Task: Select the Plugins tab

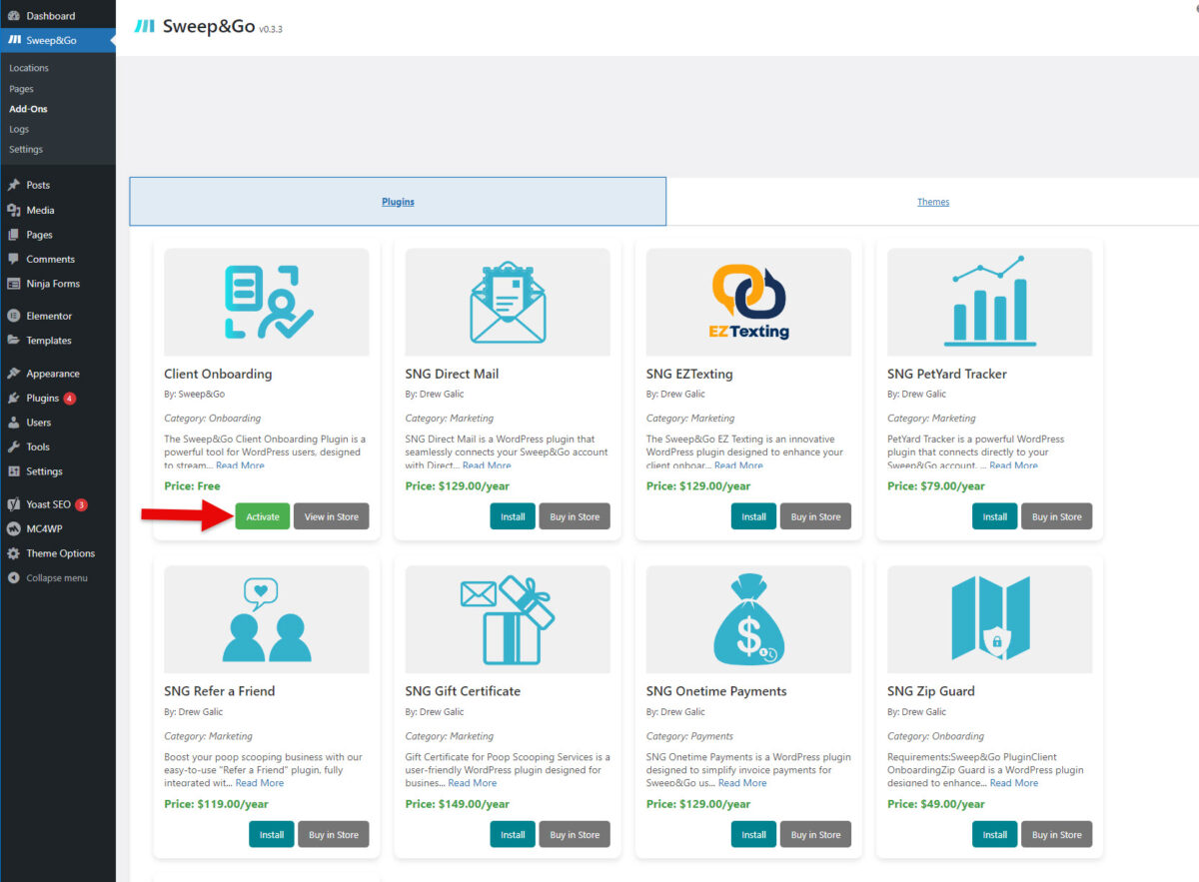Action: coord(397,201)
